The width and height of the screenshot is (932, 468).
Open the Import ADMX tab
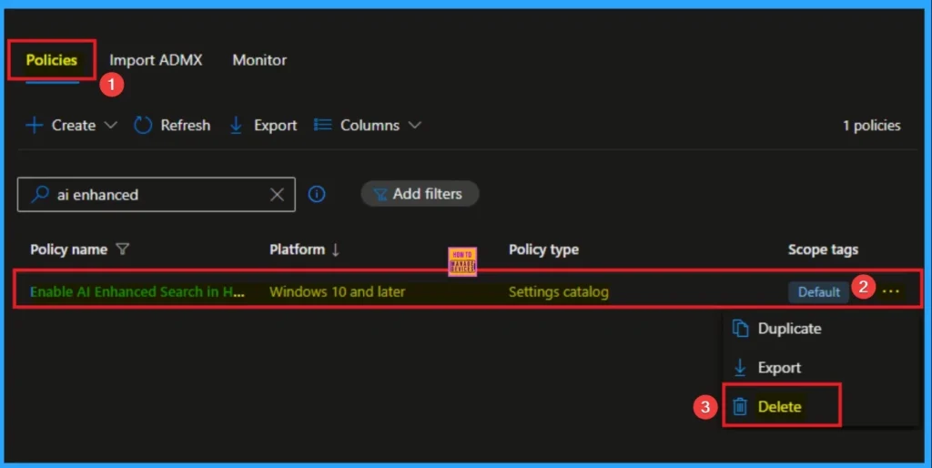(x=156, y=60)
